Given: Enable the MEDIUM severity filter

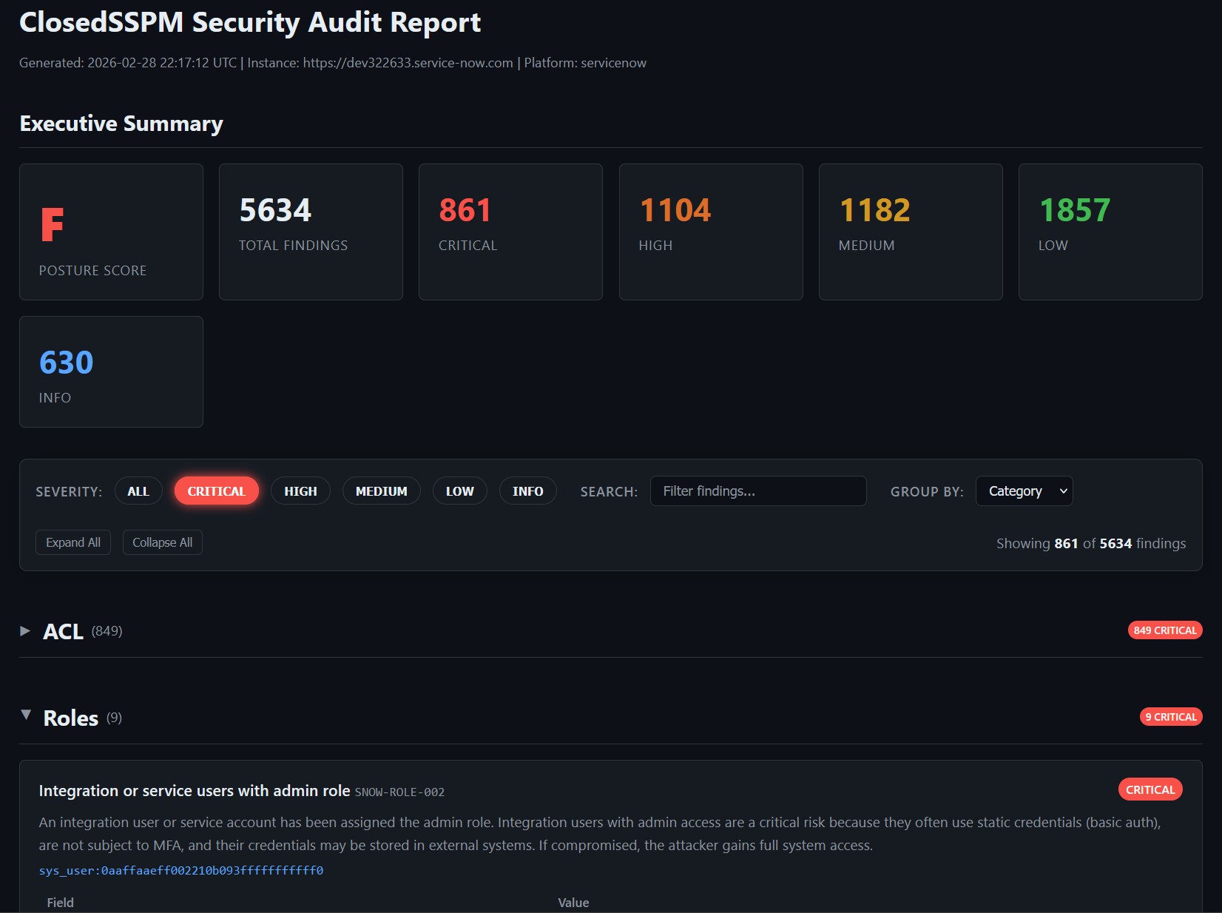Looking at the screenshot, I should click(x=381, y=491).
